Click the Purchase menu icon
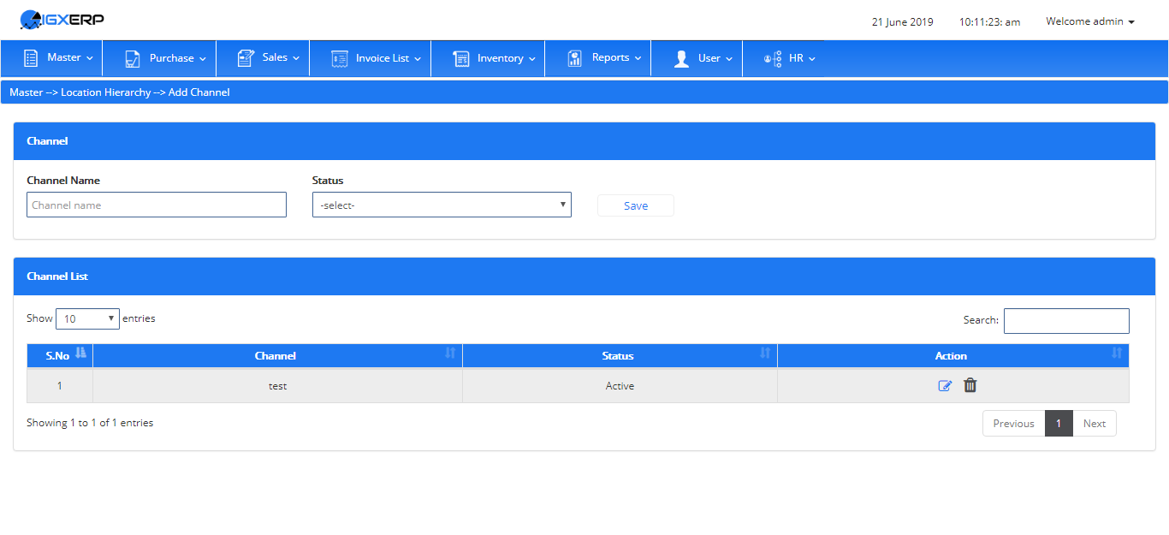The width and height of the screenshot is (1169, 535). point(133,58)
